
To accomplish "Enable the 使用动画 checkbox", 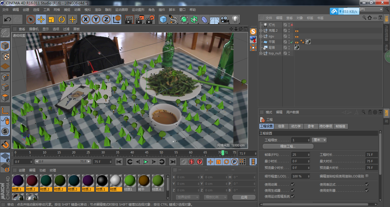I will click(293, 185).
